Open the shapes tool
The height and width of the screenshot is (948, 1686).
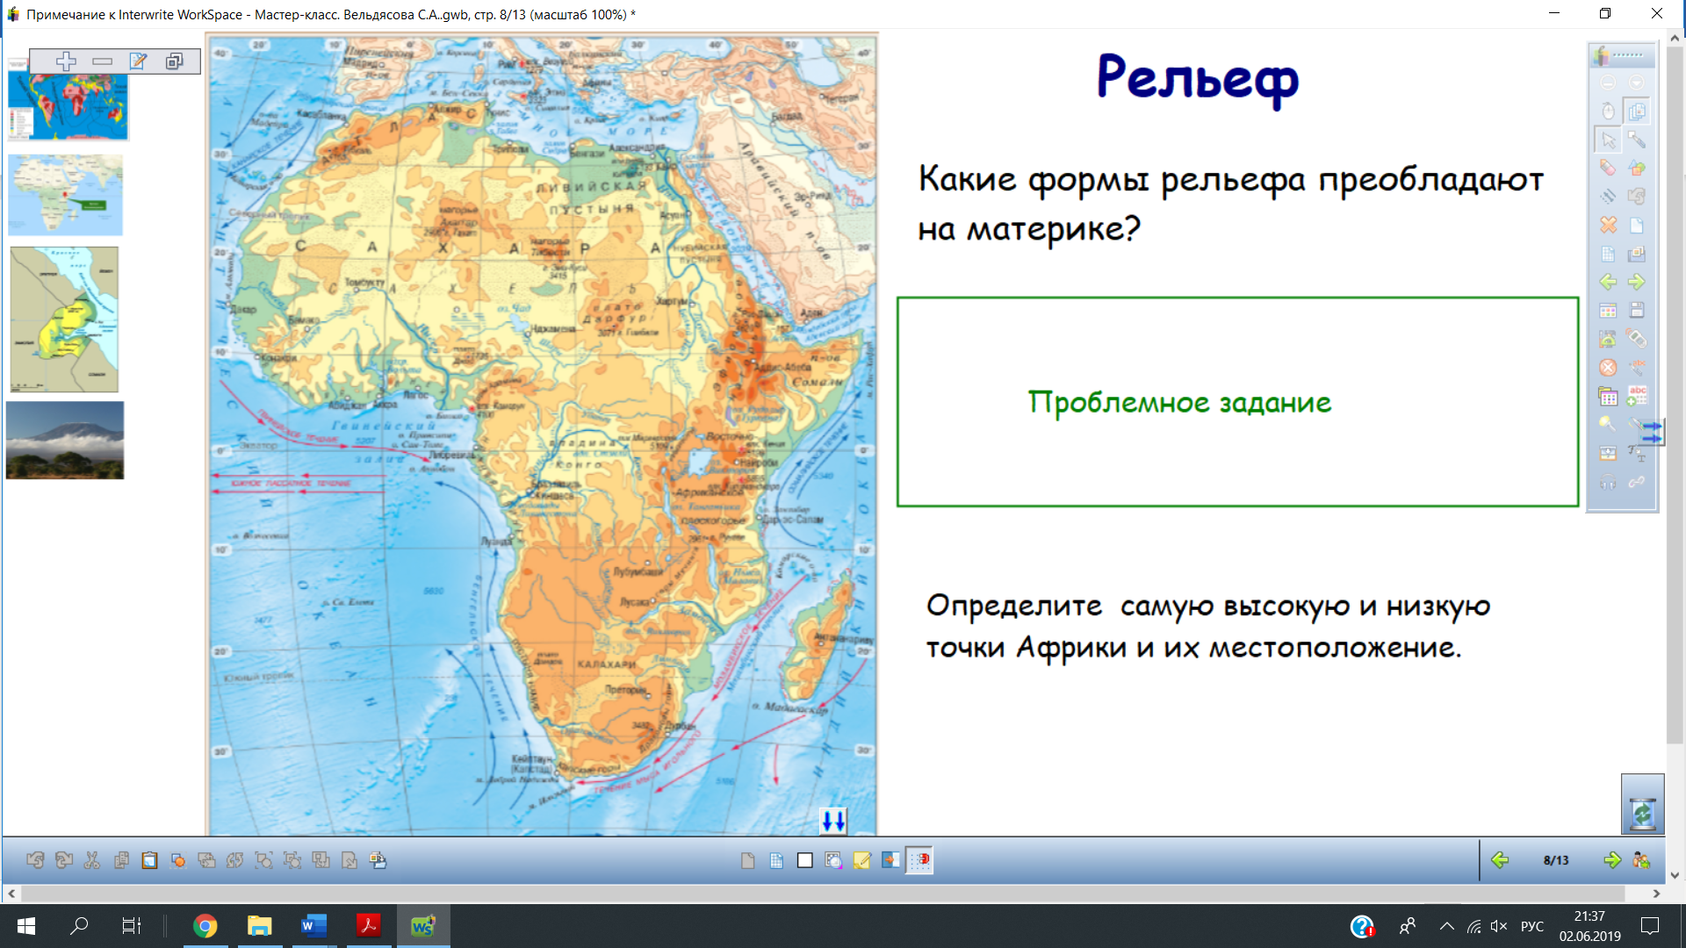pos(1636,168)
